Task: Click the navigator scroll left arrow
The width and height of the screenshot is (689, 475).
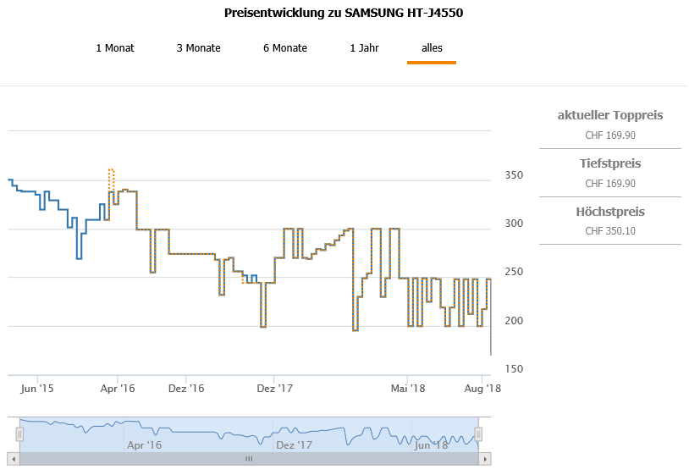Action: [x=13, y=459]
